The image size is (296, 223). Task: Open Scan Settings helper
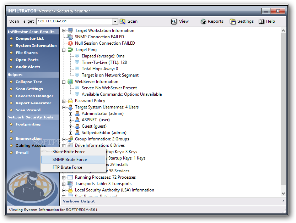pos(29,89)
